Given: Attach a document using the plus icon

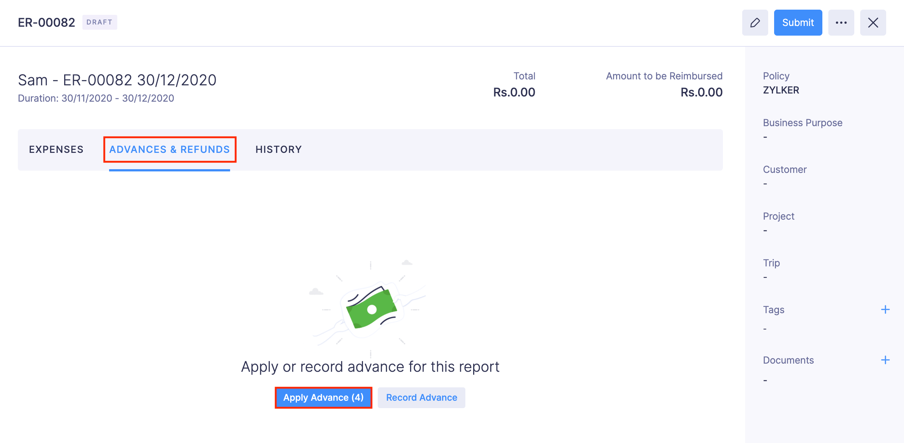Looking at the screenshot, I should coord(885,359).
